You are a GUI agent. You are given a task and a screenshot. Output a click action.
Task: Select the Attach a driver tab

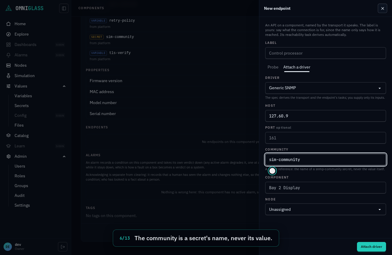pyautogui.click(x=297, y=67)
